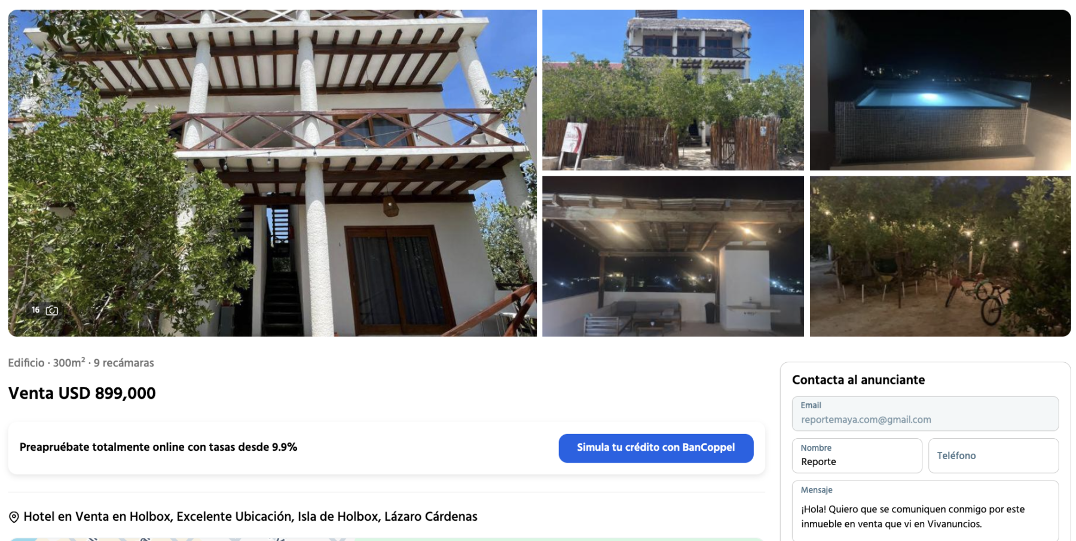This screenshot has width=1076, height=541.
Task: Click the 9.9% rate text in banner
Action: point(285,447)
